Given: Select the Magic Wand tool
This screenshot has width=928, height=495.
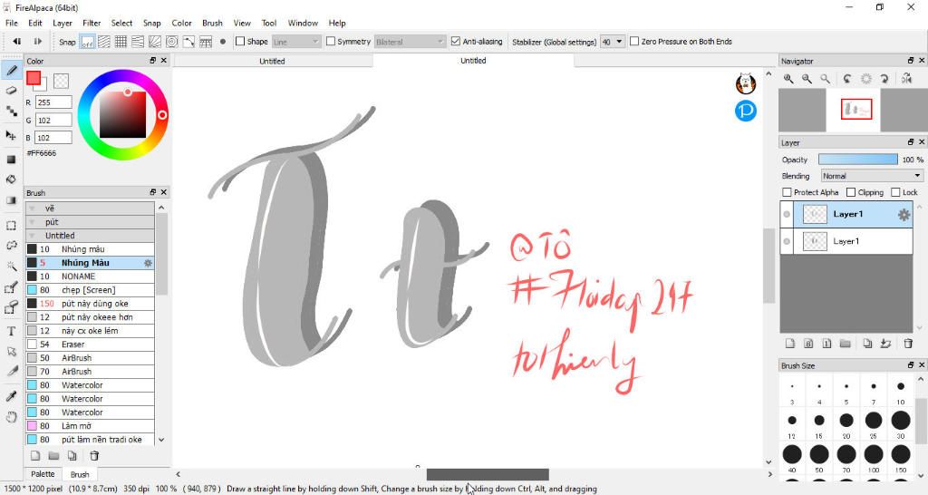Looking at the screenshot, I should 11,267.
